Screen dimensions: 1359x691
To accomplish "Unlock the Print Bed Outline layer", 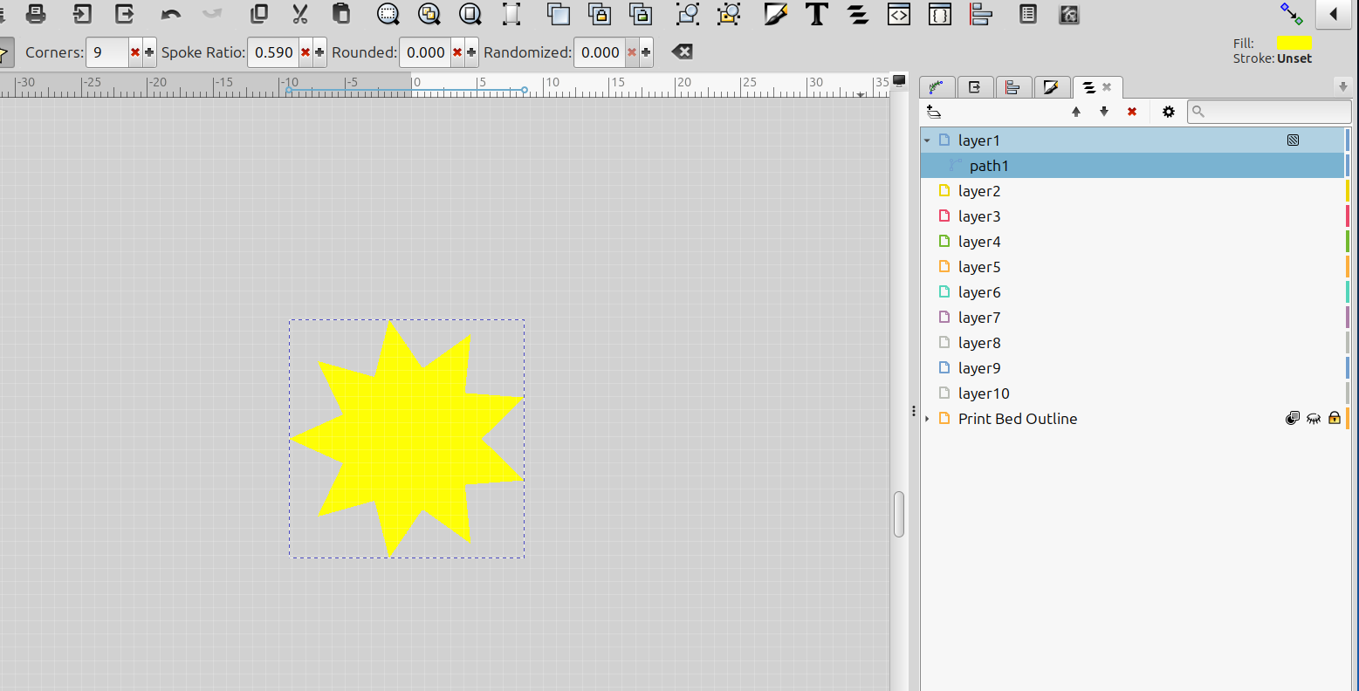I will (1335, 419).
